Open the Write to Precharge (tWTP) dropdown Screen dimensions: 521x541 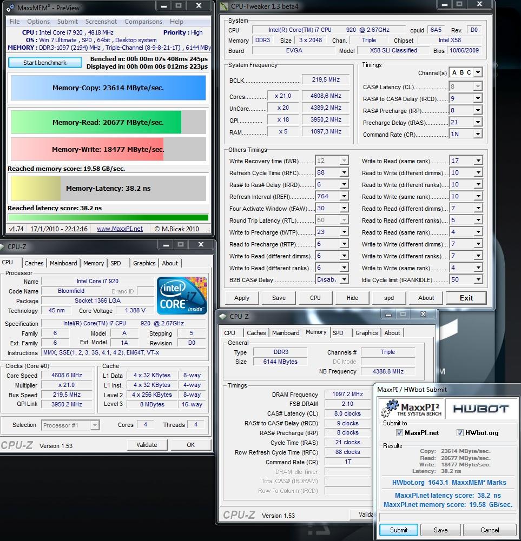coord(344,232)
